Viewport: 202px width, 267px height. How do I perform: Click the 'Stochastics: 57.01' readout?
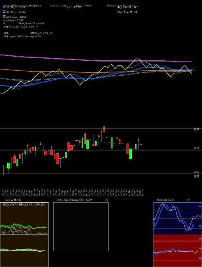[x=13, y=20]
